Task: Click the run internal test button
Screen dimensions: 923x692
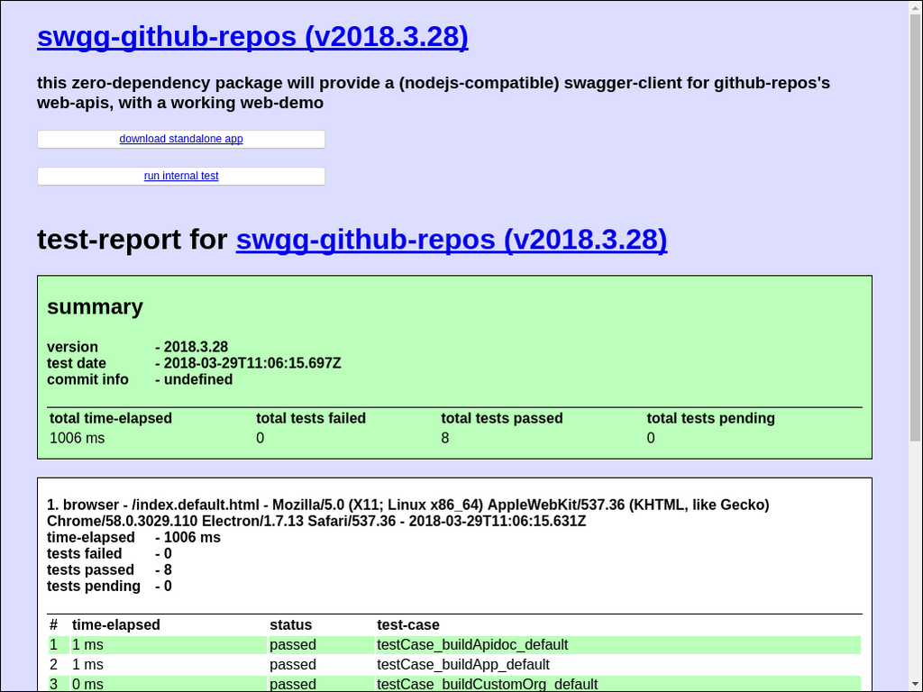Action: pyautogui.click(x=181, y=176)
